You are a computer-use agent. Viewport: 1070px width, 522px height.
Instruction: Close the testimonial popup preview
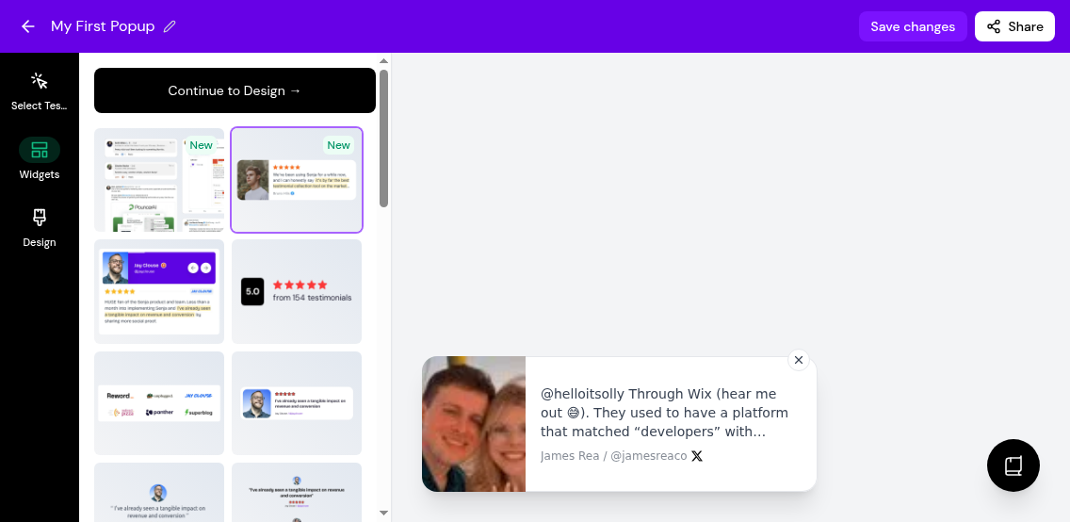799,360
